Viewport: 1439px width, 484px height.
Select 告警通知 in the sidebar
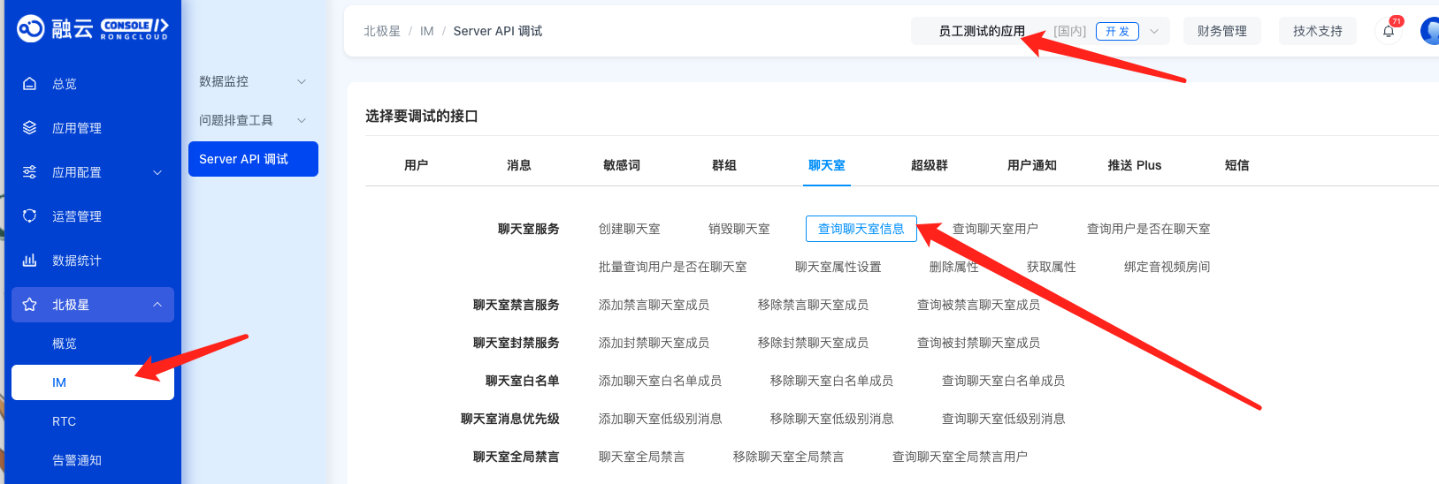77,460
